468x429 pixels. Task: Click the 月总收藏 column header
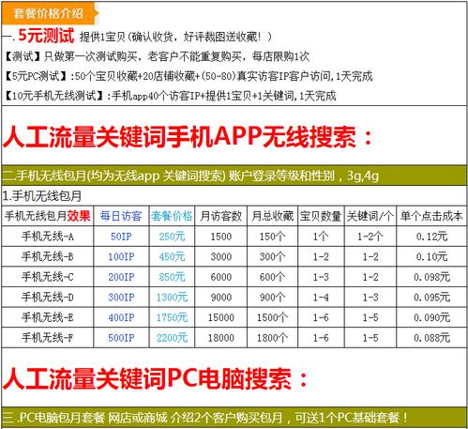tap(272, 216)
